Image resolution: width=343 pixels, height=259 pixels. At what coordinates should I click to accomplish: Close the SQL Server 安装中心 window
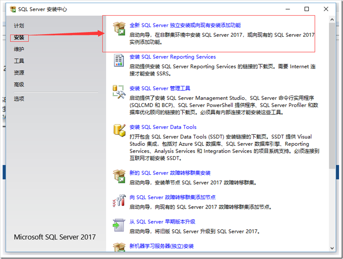tap(326, 9)
